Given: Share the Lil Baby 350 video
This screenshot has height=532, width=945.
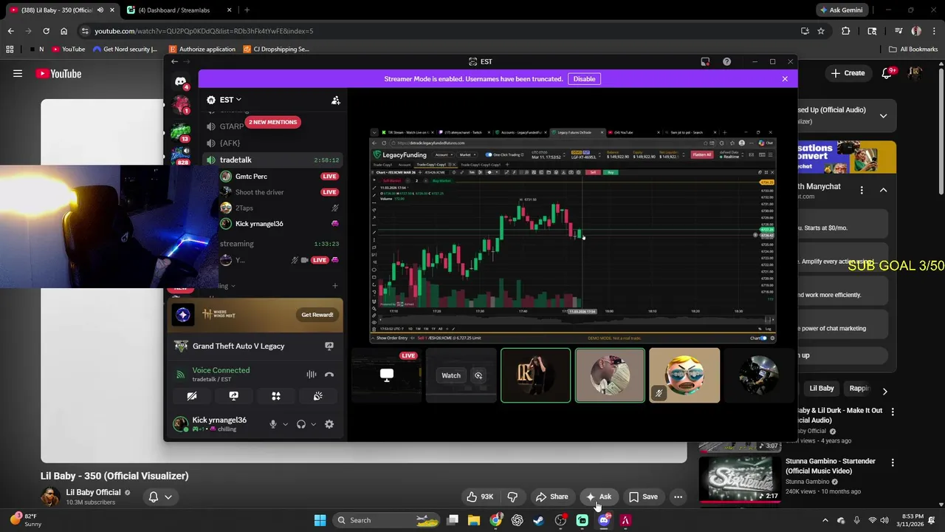Looking at the screenshot, I should coord(551,497).
